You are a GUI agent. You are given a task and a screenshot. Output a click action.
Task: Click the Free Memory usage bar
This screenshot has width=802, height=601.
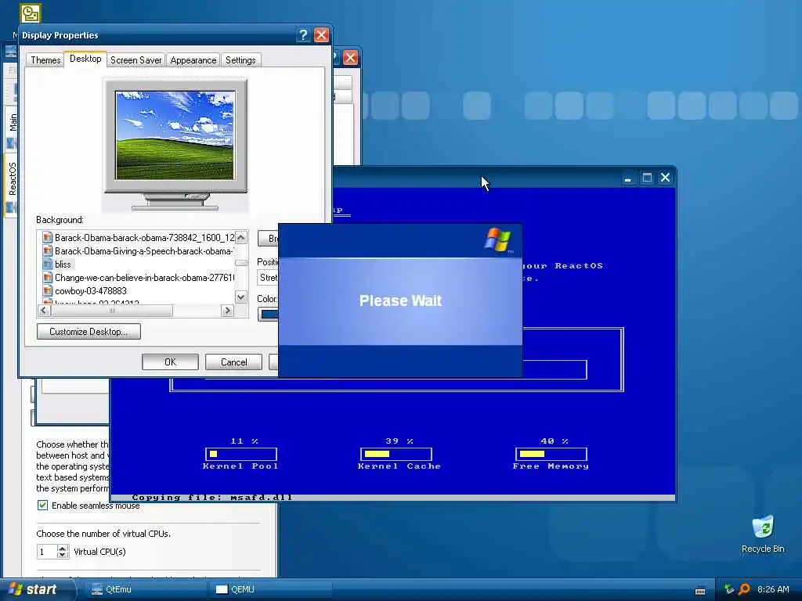tap(551, 454)
